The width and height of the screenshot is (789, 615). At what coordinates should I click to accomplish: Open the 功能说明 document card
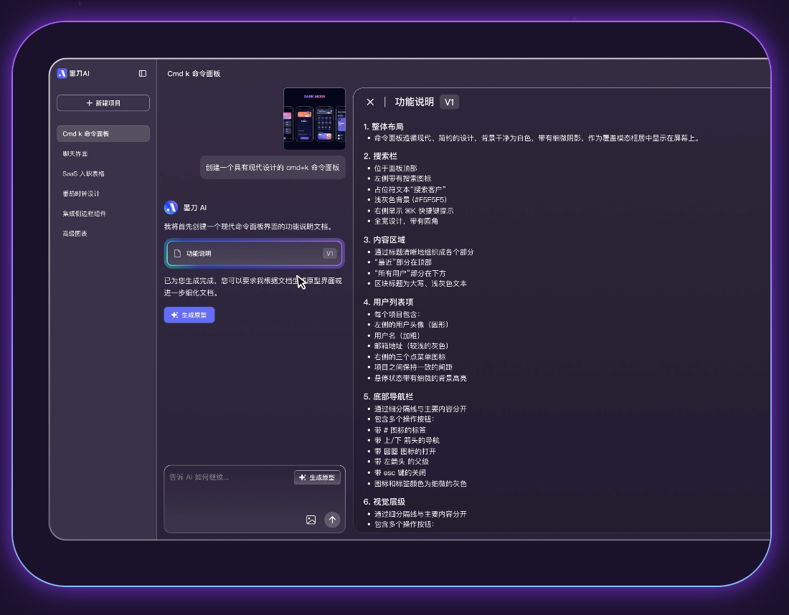click(254, 253)
